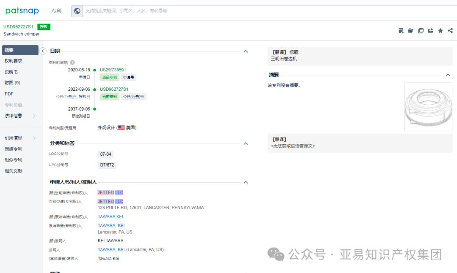Image resolution: width=457 pixels, height=273 pixels.
Task: Collapse the sidebar with the round arrow button
Action: (43, 51)
